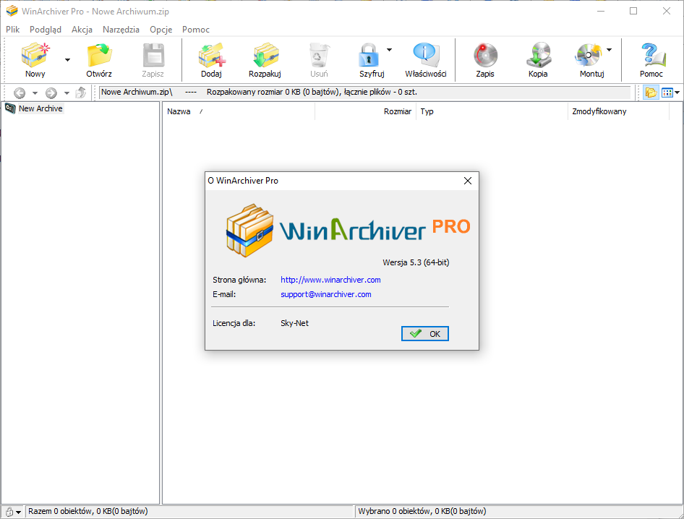Screen dimensions: 684x519
Task: Open the view mode dropdown arrow
Action: 677,93
